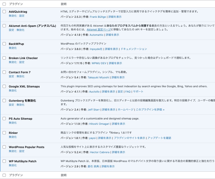Image resolution: width=215 pixels, height=179 pixels.
Task: Select the Akismet Anti-Spam row checkbox
Action: pyautogui.click(x=4, y=26)
